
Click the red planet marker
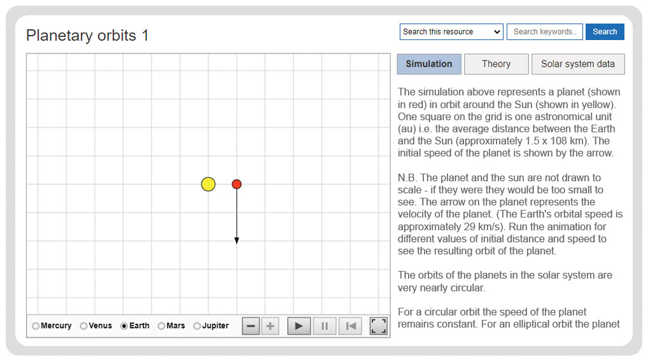point(236,184)
